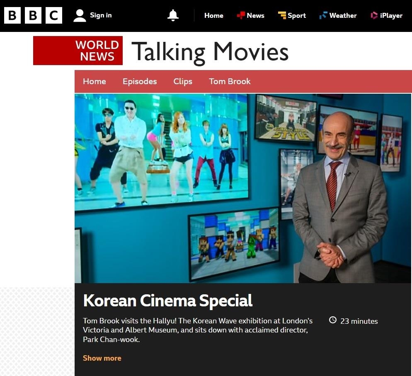Click the Talking Movies programme title
Image resolution: width=412 pixels, height=376 pixels.
click(x=210, y=52)
